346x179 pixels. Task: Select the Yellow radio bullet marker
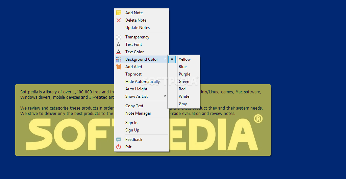(172, 59)
